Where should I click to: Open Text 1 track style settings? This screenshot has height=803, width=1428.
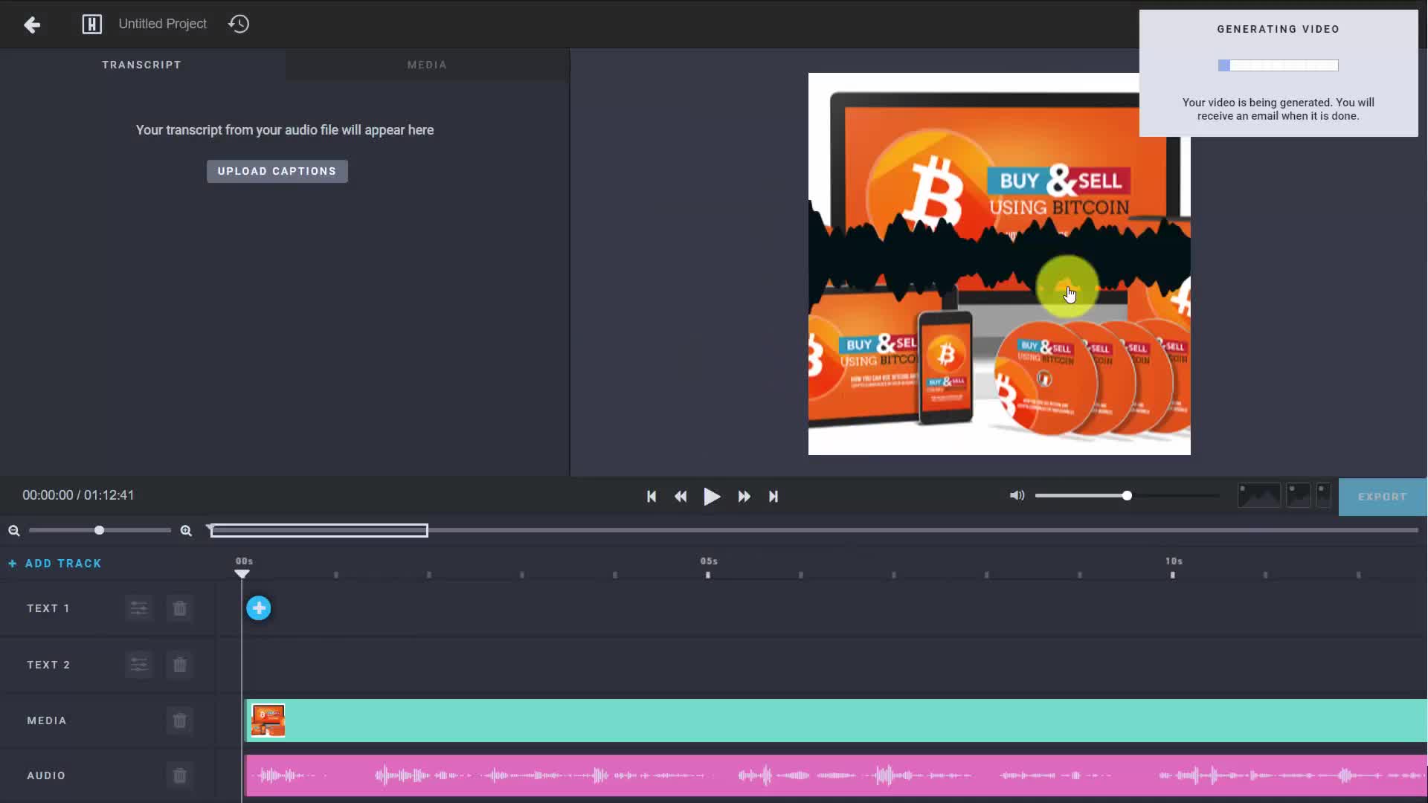[139, 608]
